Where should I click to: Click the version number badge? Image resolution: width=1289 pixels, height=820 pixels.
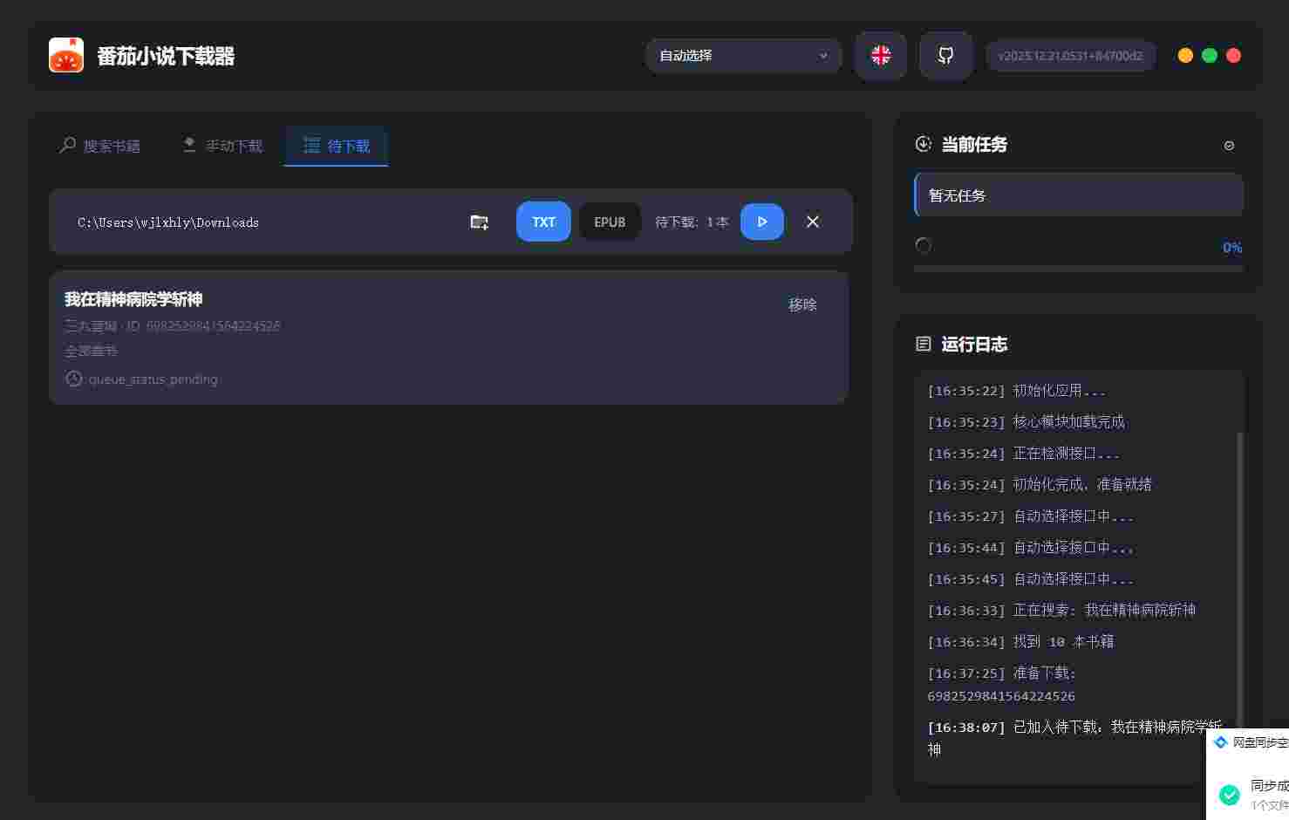[x=1070, y=56]
